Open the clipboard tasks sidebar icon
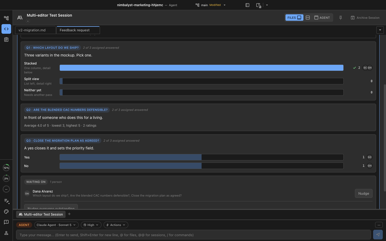 (x=6, y=40)
